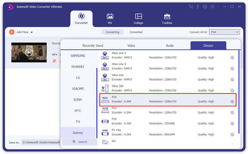Open settings gear for PS4 profile
Screen dimensions: 248x154
[x=232, y=102]
